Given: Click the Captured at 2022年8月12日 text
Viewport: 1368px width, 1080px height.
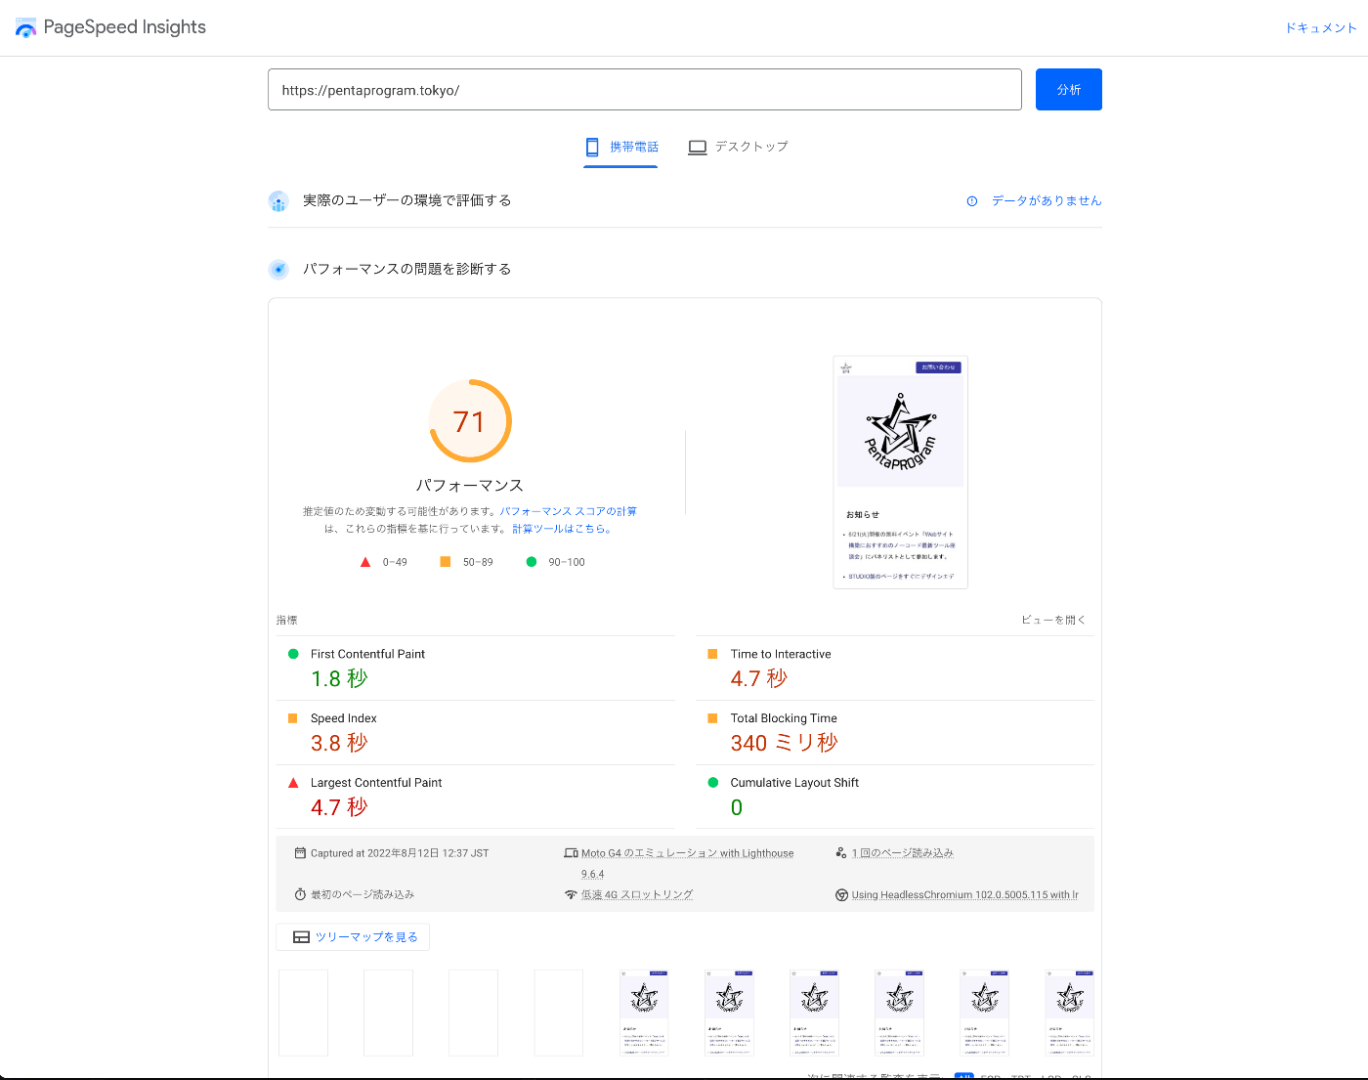Looking at the screenshot, I should click(400, 853).
